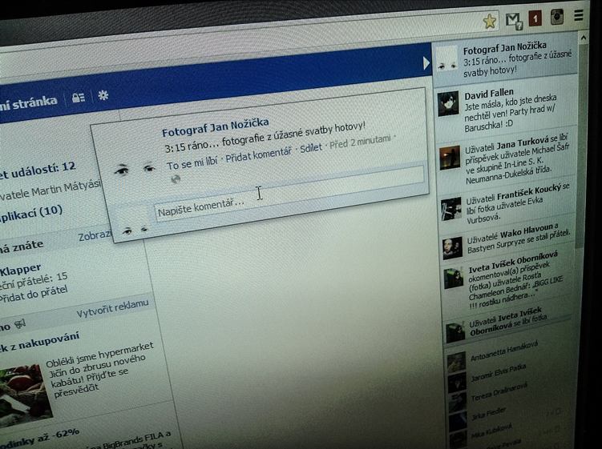602x449 pixels.
Task: Open the 'ní stránka' home link
Action: (28, 102)
